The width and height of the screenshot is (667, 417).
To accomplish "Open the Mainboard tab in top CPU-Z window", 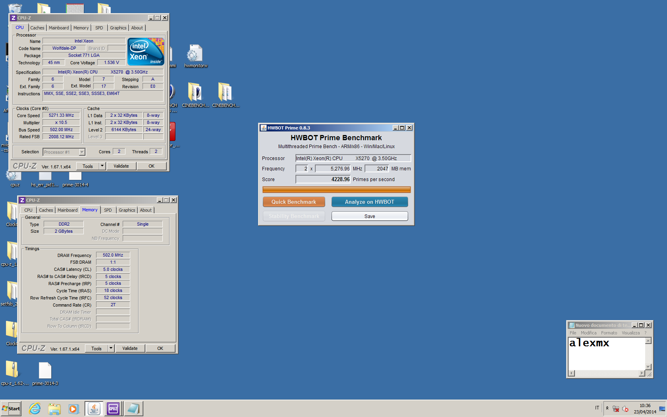I will 59,28.
